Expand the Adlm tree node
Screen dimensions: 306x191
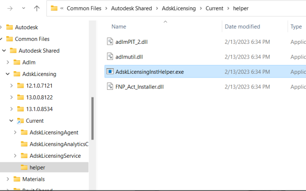tap(8, 62)
